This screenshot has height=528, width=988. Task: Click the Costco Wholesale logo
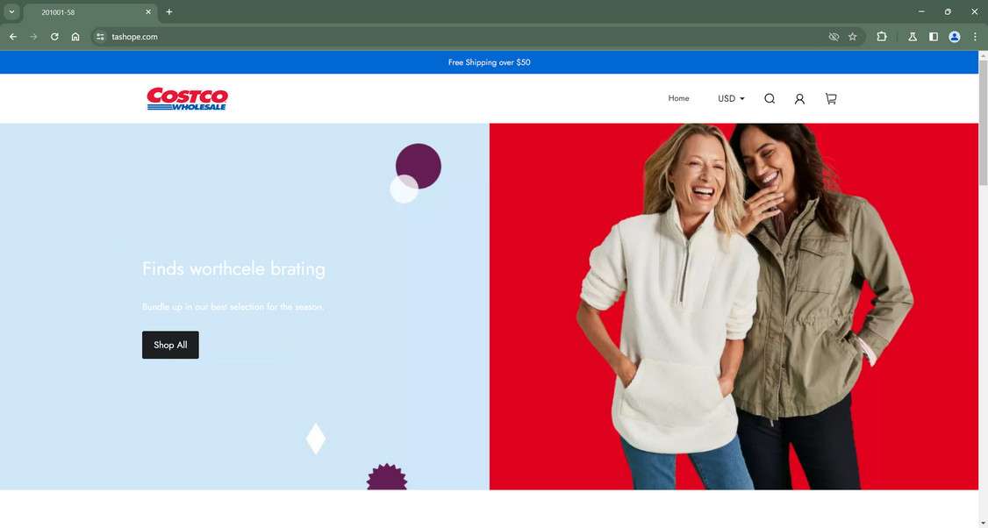pos(186,98)
